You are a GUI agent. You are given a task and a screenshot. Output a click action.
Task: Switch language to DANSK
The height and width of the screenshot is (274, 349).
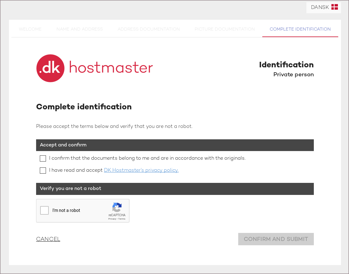tap(320, 7)
